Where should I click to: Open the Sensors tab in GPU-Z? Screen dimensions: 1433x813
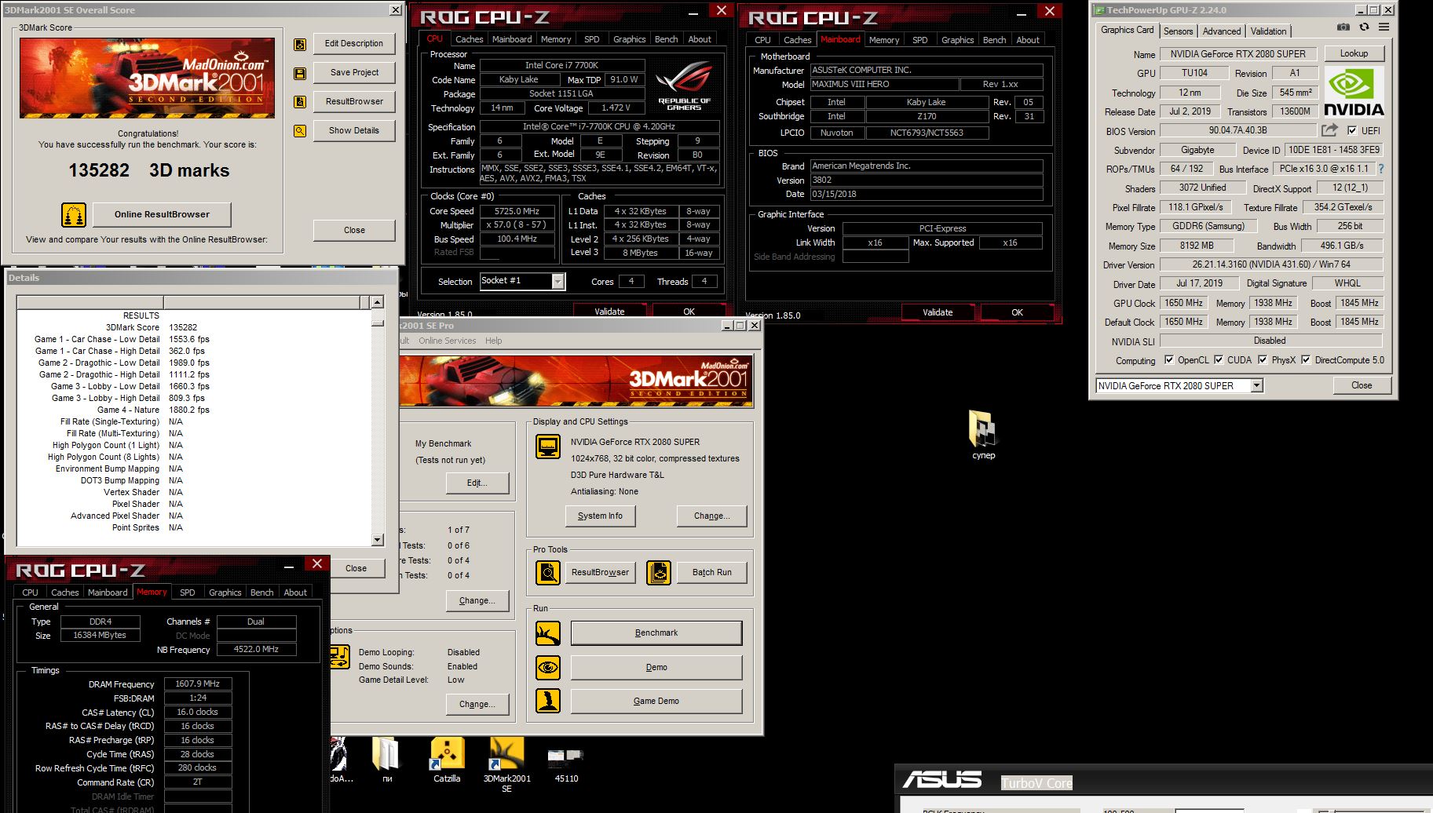point(1178,31)
